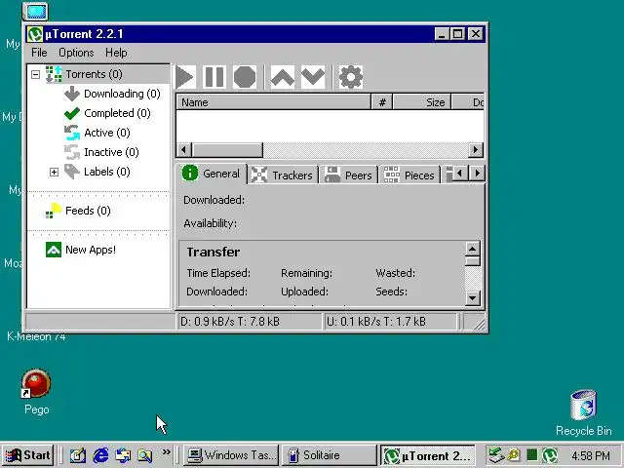Click the first system tray drive icon
Viewport: 624px width, 468px height.
(x=496, y=455)
